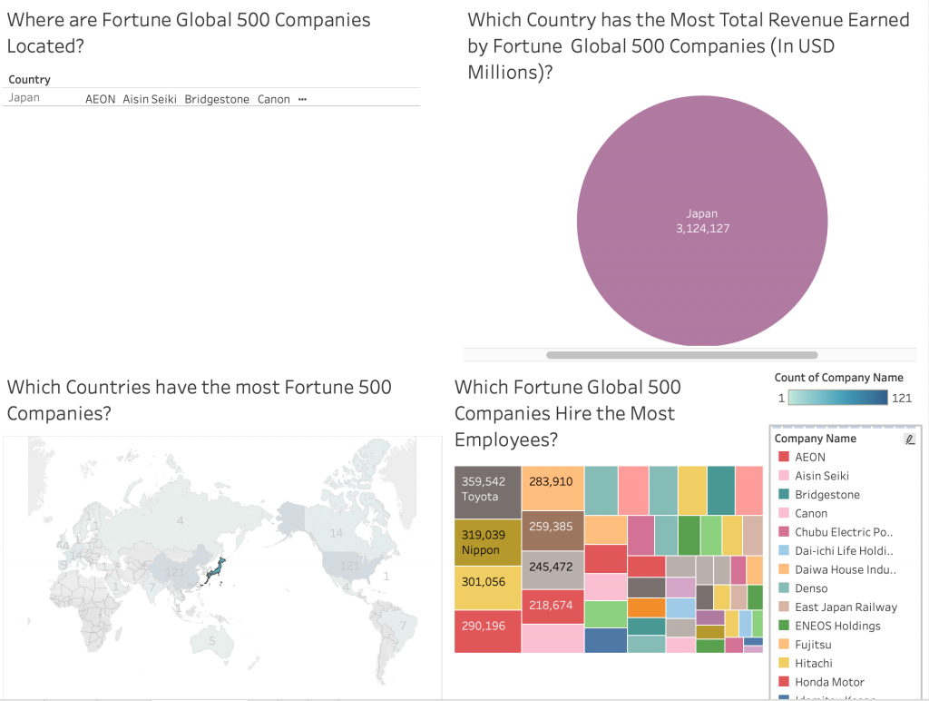Click the 121 maximum value of color legend

[902, 398]
